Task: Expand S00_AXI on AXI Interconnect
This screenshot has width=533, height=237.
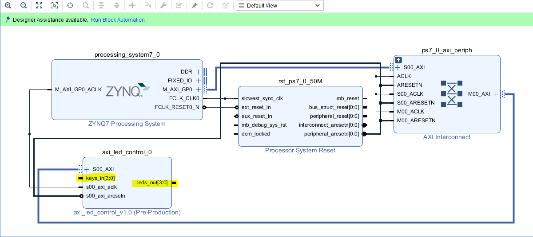Action: pos(398,67)
